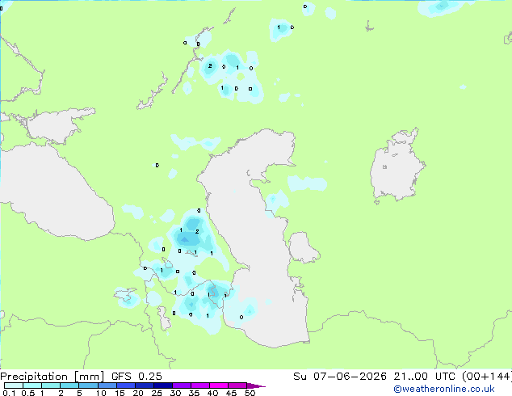The width and height of the screenshot is (512, 396).
Task: Click the 35 to 40 mm legend swatch
Action: click(199, 385)
